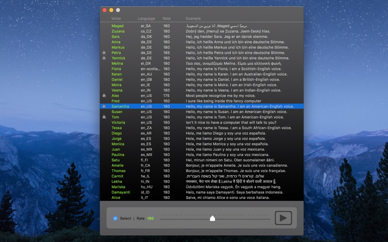Image resolution: width=388 pixels, height=242 pixels.
Task: Click the Example column header
Action: click(193, 18)
